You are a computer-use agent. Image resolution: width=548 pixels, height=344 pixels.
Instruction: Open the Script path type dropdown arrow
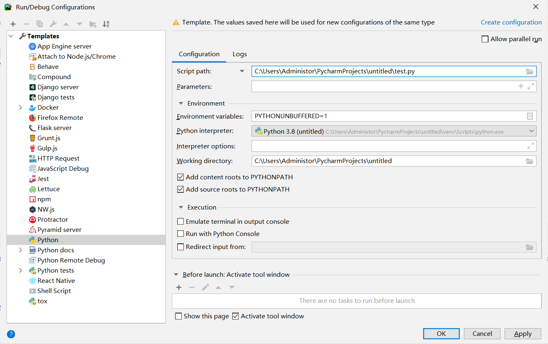tap(242, 71)
